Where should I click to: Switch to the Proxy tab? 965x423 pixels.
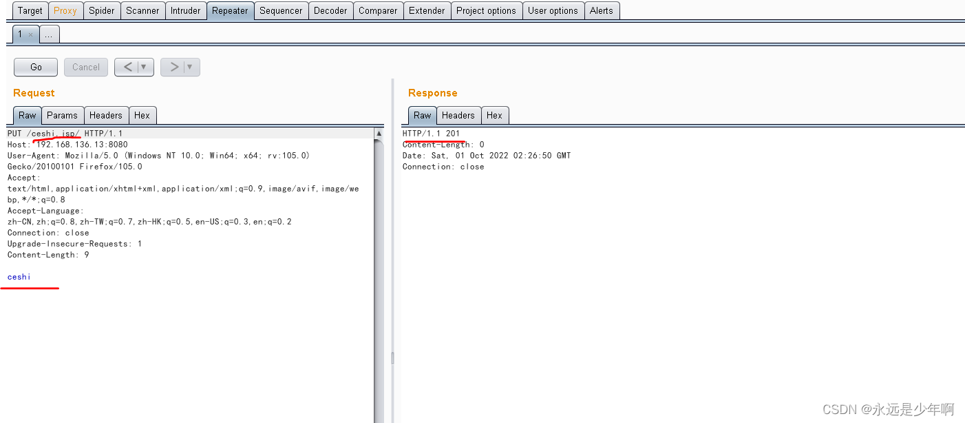[x=65, y=10]
